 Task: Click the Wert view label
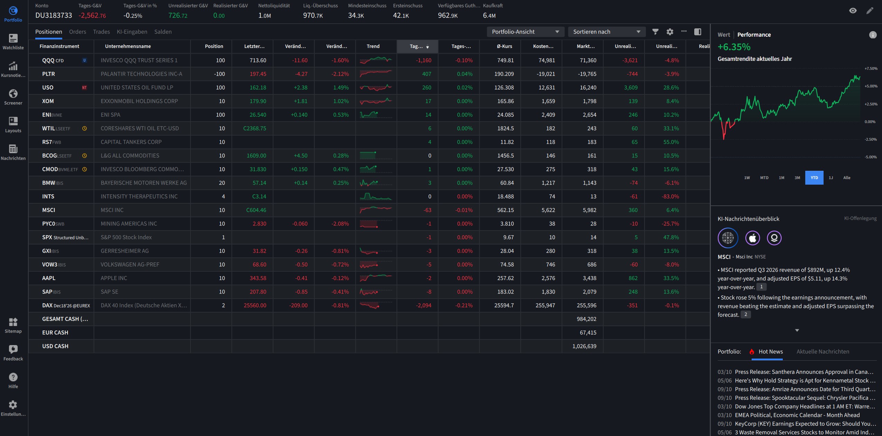(724, 35)
